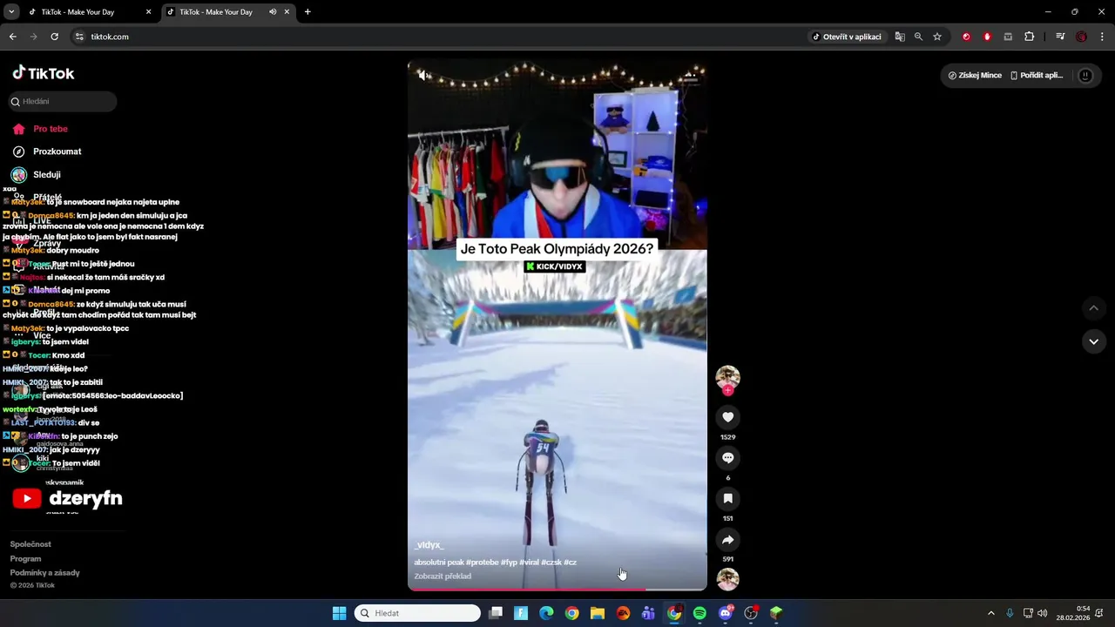Viewport: 1115px width, 627px height.
Task: Bookmark the video with the save icon
Action: (x=728, y=498)
